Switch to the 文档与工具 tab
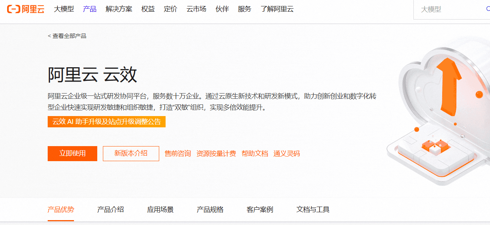The image size is (490, 225). (x=313, y=210)
